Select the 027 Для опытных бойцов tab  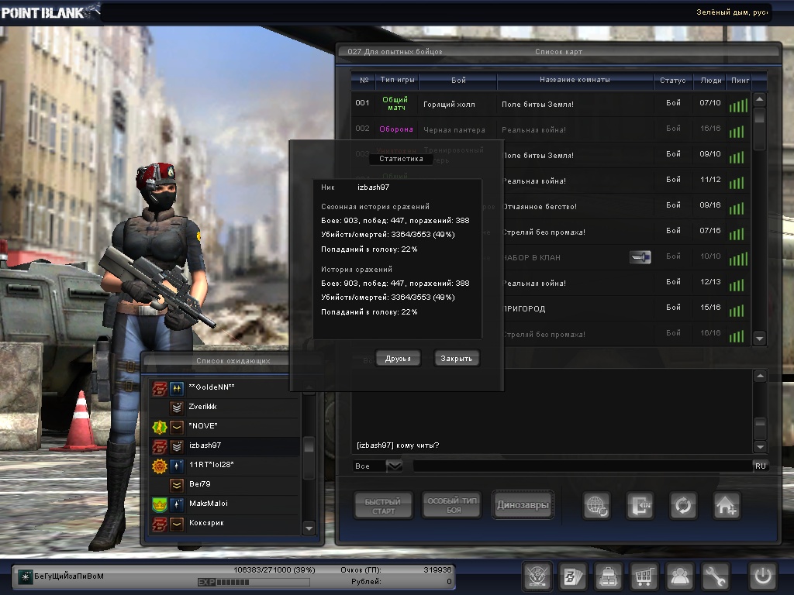tap(395, 52)
